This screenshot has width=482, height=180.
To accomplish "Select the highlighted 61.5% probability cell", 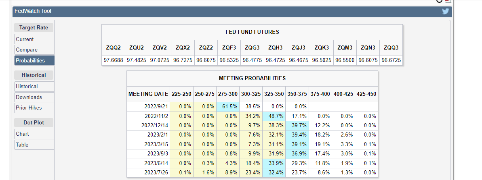I will coord(228,107).
